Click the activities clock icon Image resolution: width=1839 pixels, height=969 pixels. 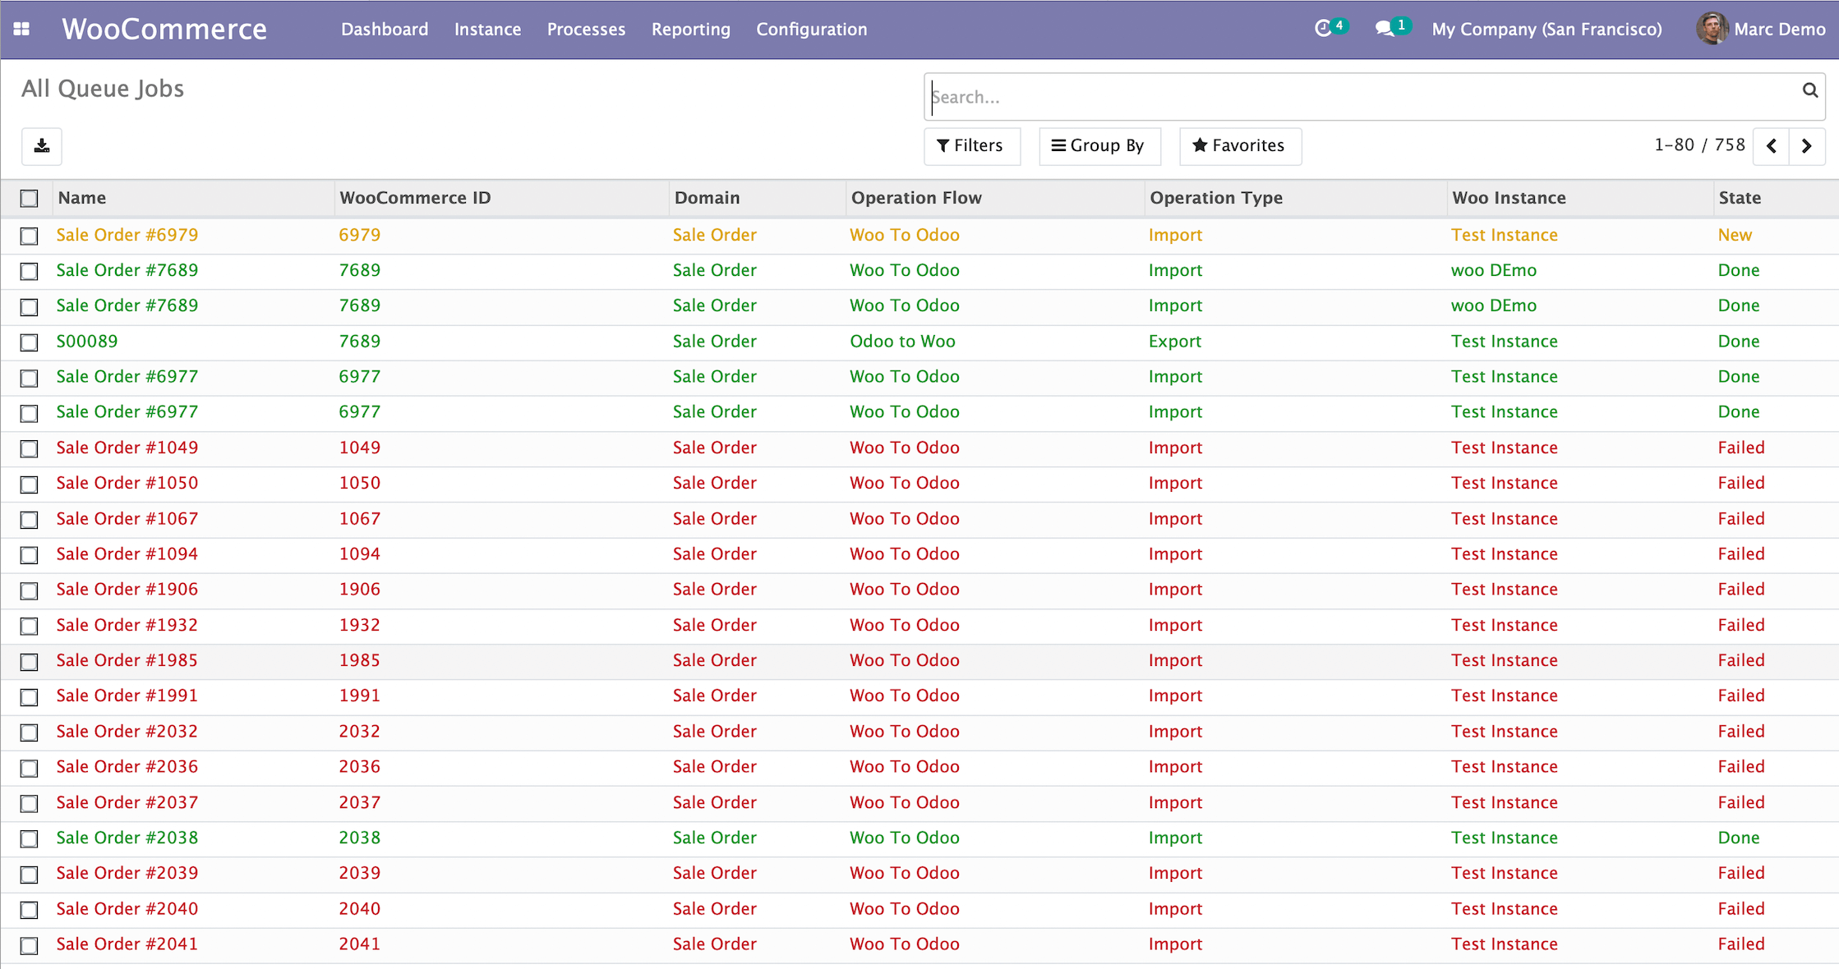(1323, 29)
